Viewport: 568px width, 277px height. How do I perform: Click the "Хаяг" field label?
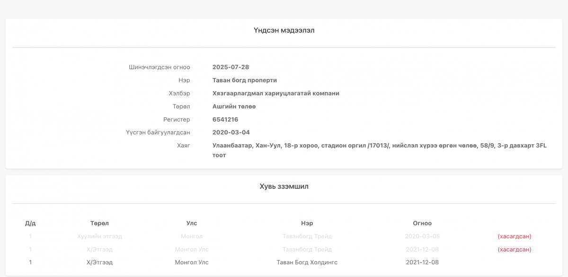[183, 146]
